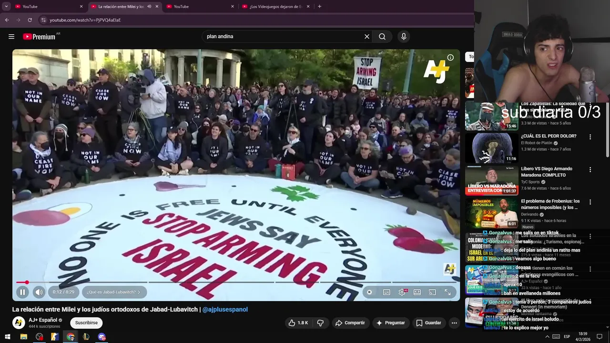Switch ESP keyboard language indicator
This screenshot has width=610, height=343.
pos(568,337)
